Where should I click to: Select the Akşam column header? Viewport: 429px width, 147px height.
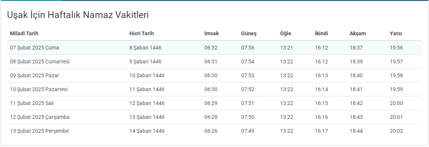[358, 34]
